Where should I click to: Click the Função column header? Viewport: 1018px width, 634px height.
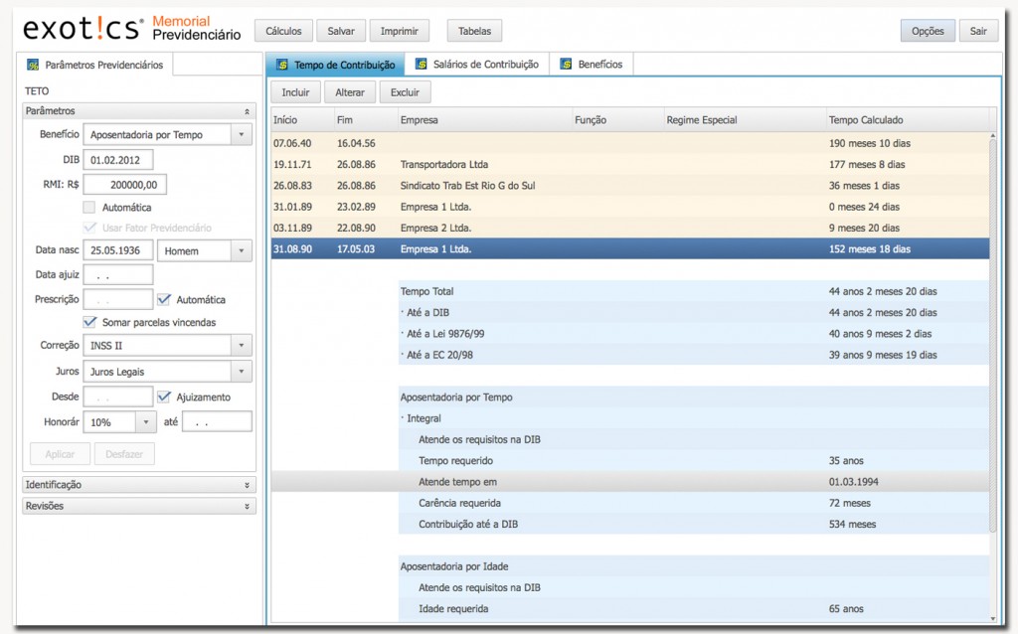617,120
